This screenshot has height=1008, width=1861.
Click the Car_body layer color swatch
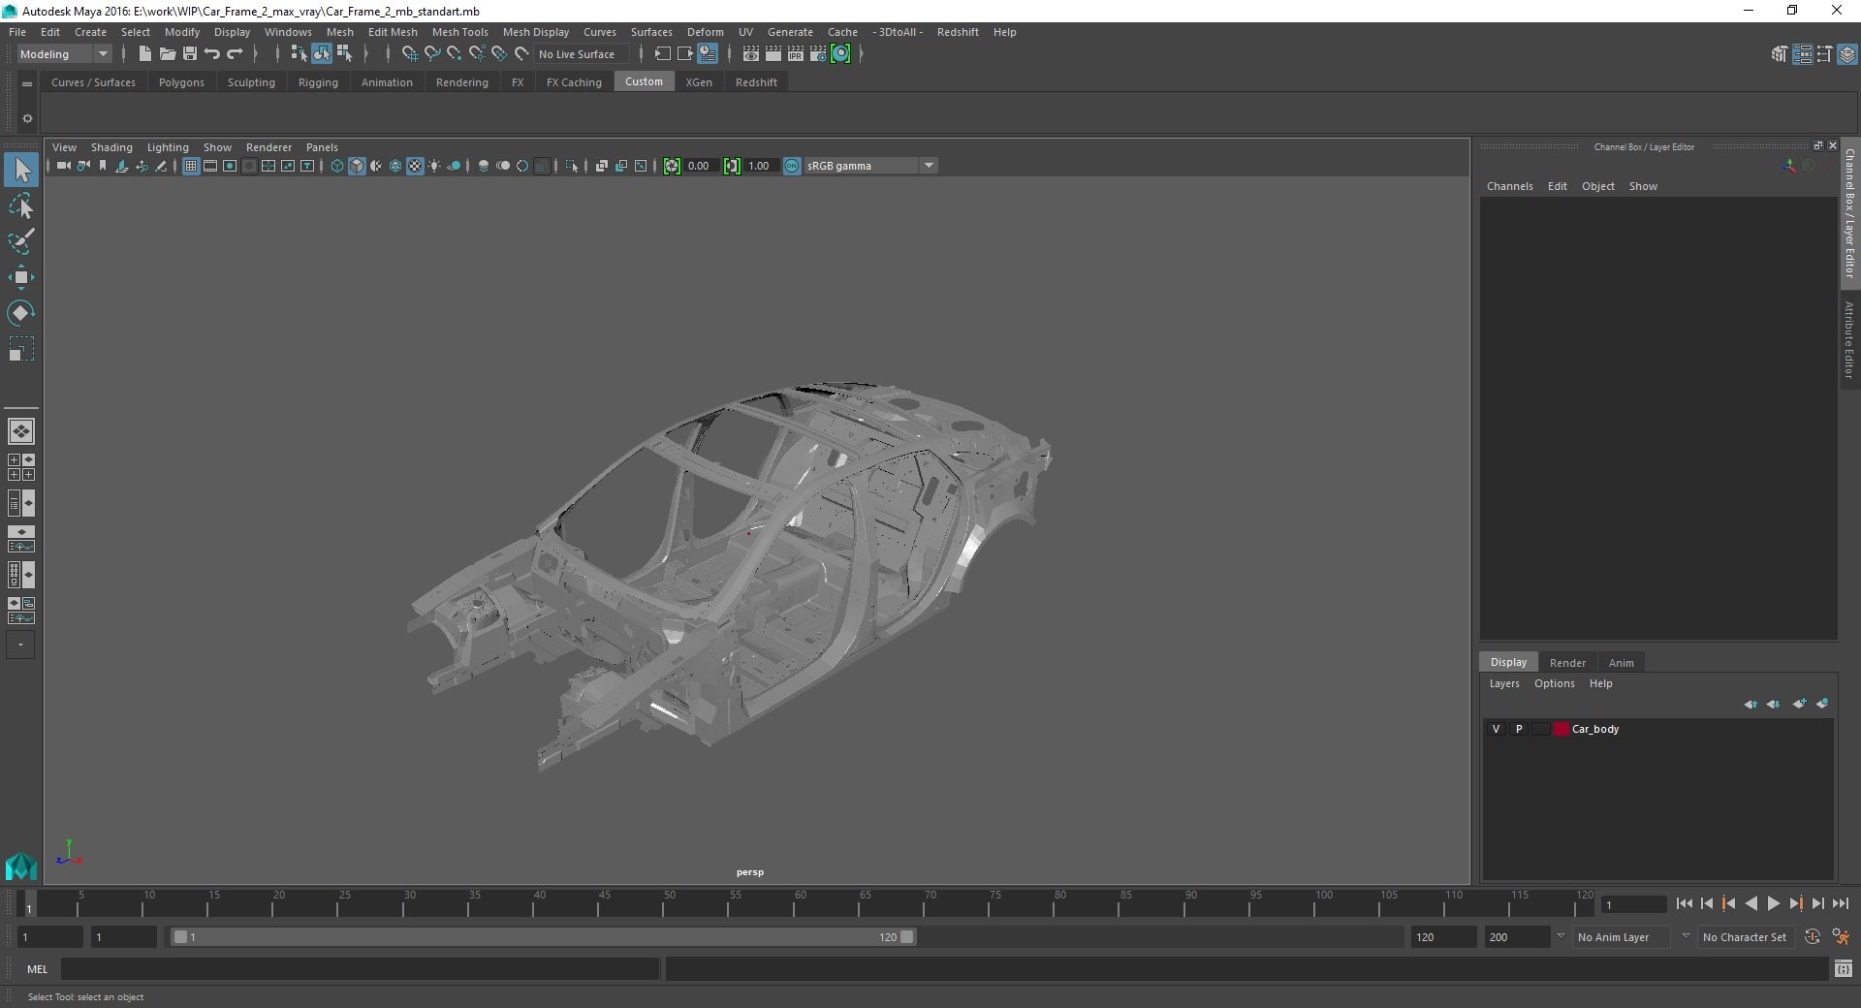point(1561,729)
